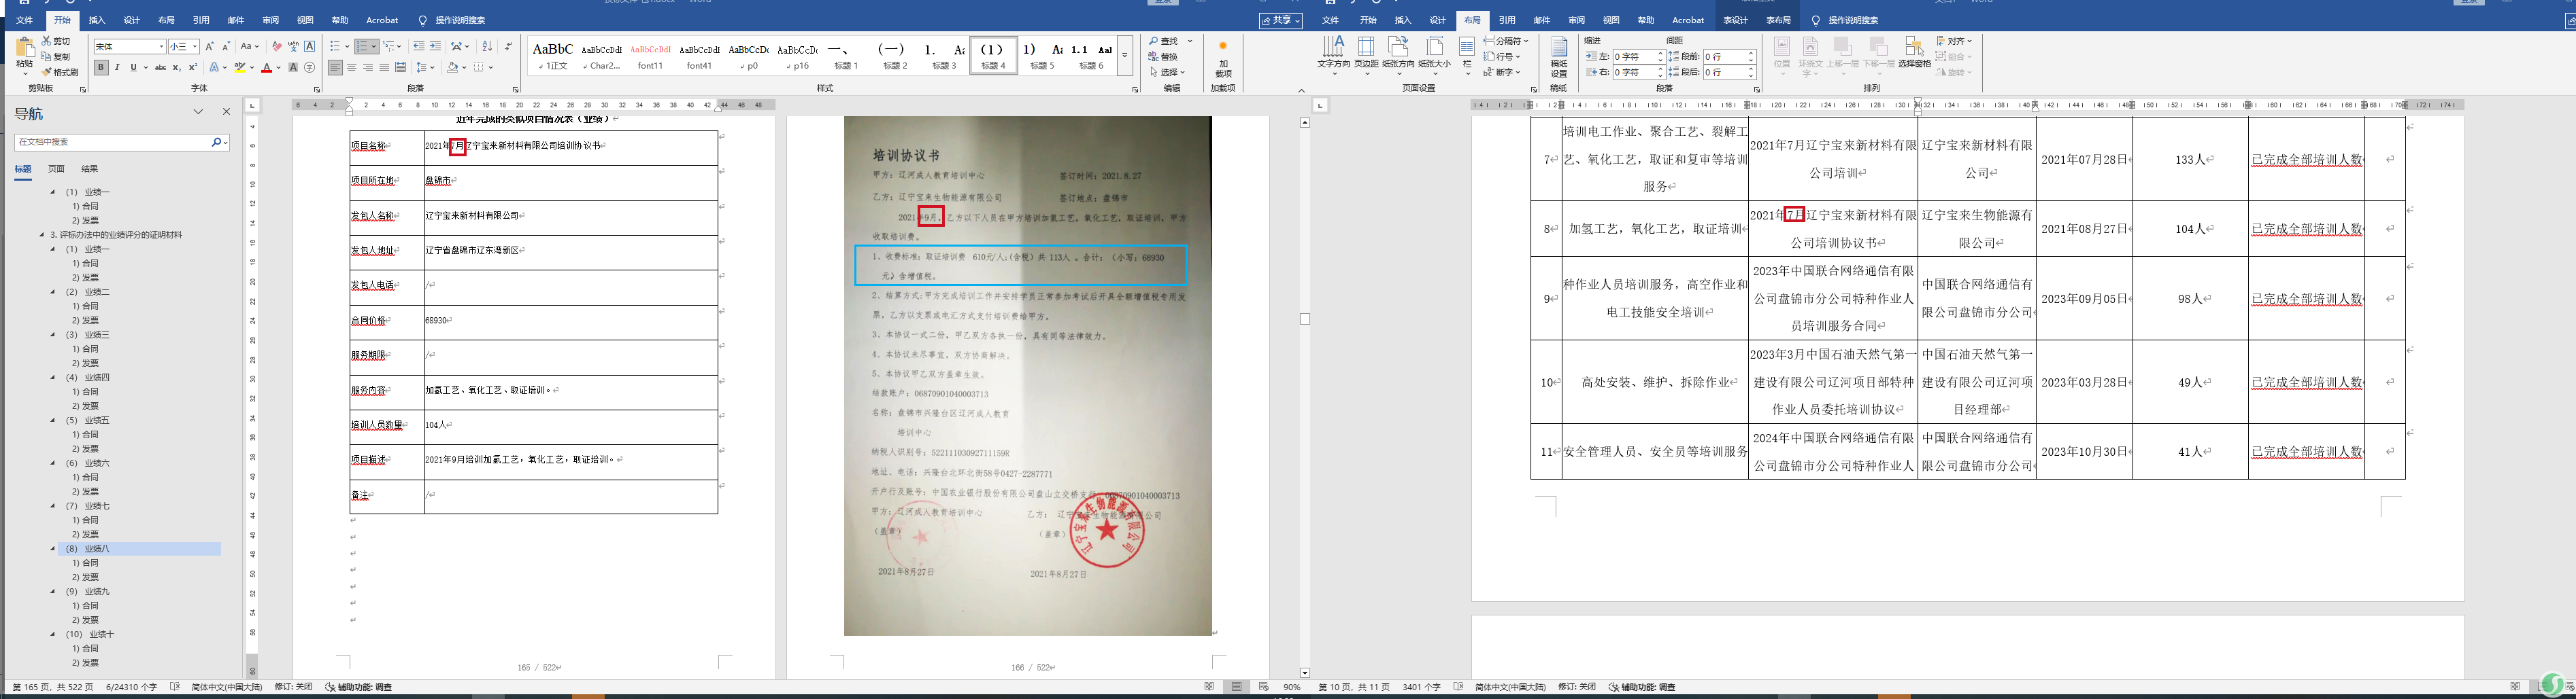Open the Table Design (表设计) tab
2576x699 pixels.
click(1736, 20)
